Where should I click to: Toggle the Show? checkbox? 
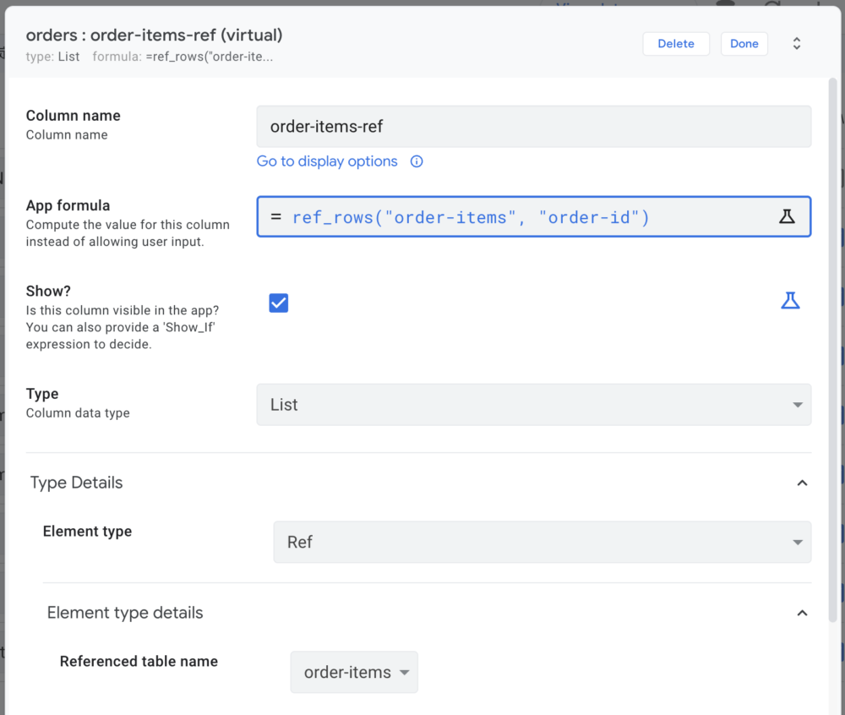[x=279, y=303]
